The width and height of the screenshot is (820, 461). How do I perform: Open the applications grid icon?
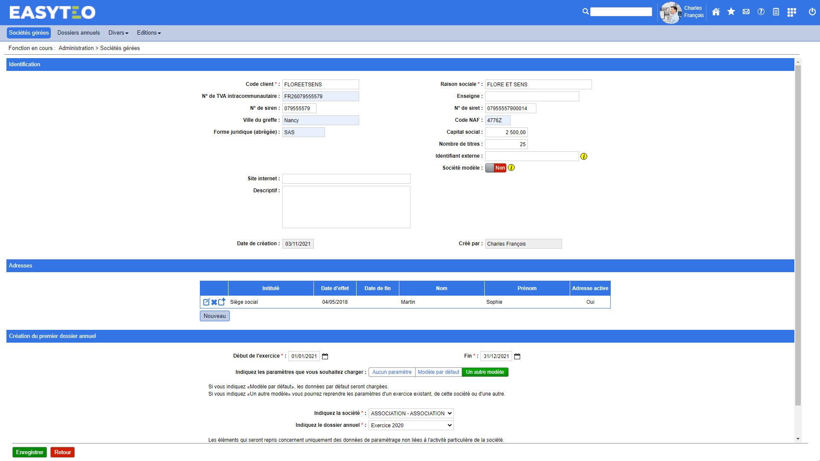pos(791,12)
